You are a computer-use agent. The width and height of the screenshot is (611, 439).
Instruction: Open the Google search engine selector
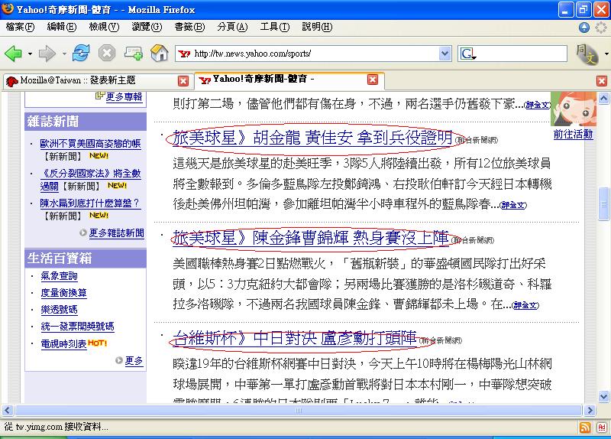468,54
